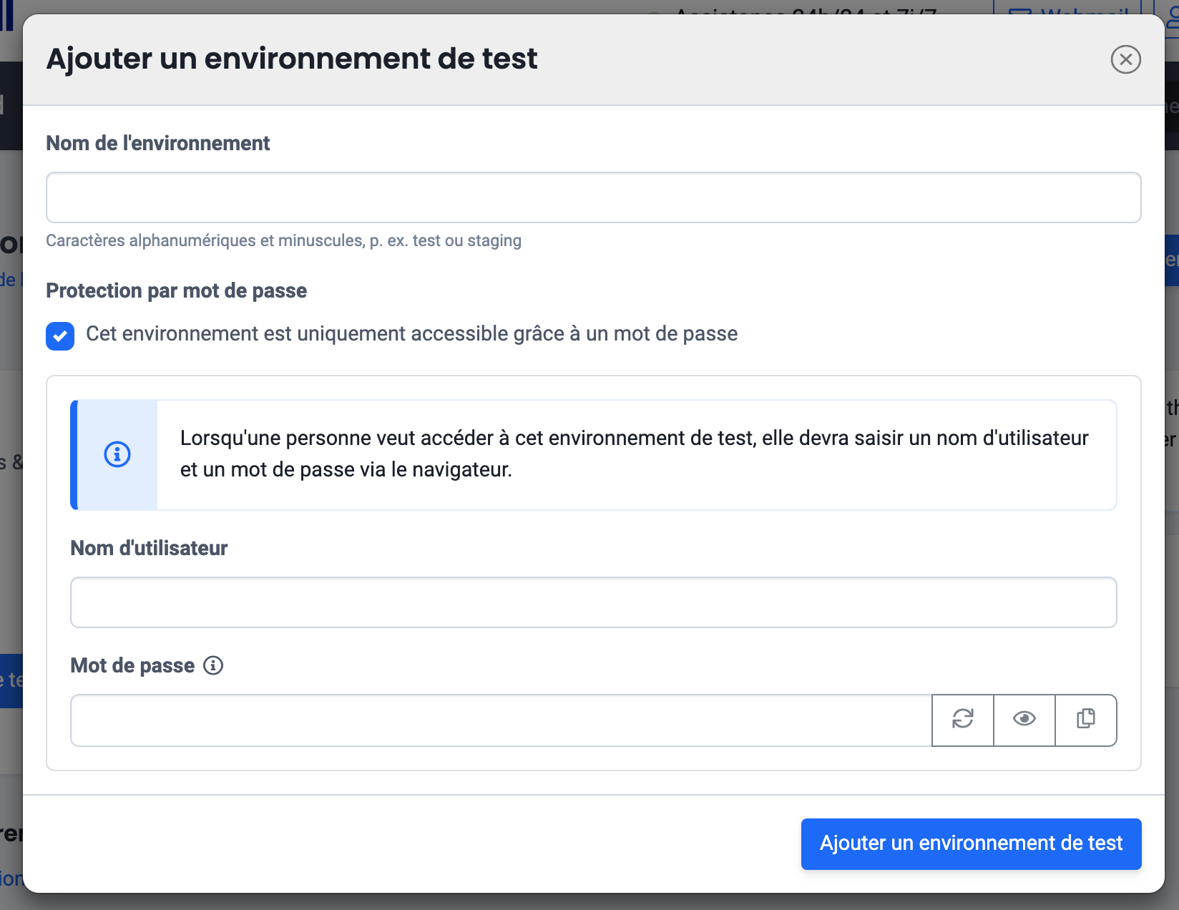Click the Webmail envelope icon behind the dialog
The height and width of the screenshot is (910, 1179).
click(x=1021, y=10)
